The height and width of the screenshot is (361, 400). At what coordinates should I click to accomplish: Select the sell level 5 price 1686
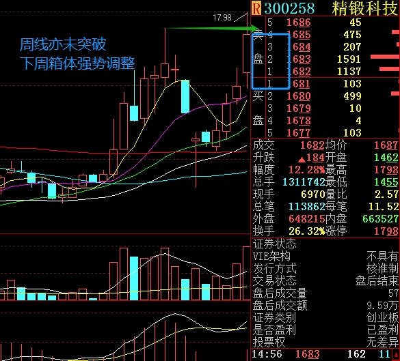point(299,23)
